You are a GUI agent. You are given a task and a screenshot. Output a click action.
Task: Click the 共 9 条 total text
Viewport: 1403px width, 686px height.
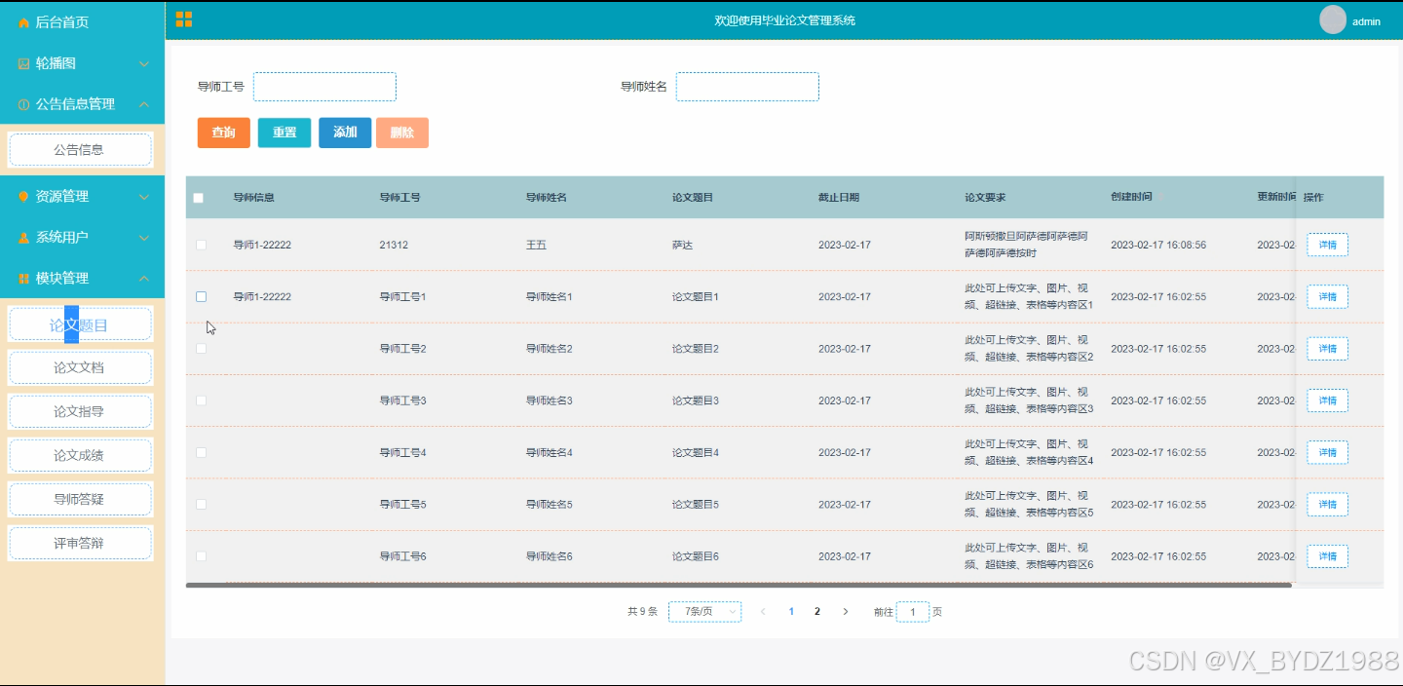[x=642, y=612]
